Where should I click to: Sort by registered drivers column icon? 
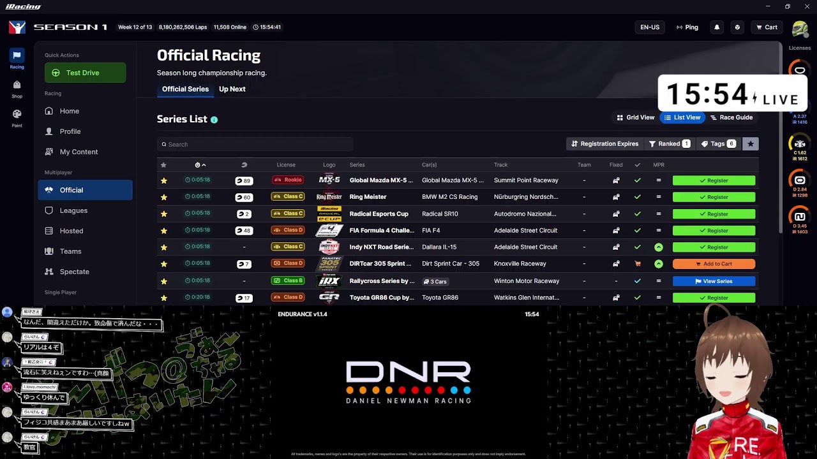(244, 165)
